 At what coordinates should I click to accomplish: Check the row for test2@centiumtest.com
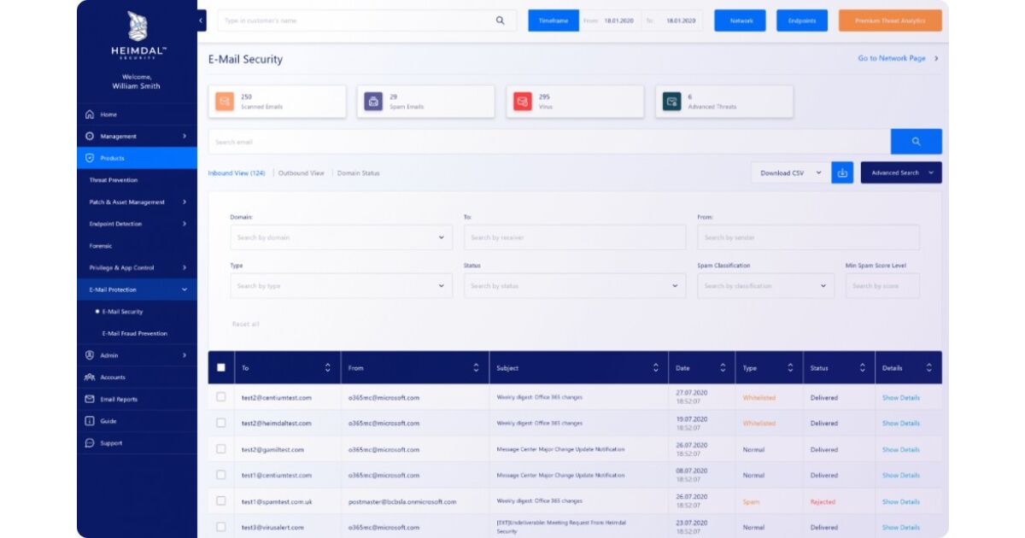221,397
